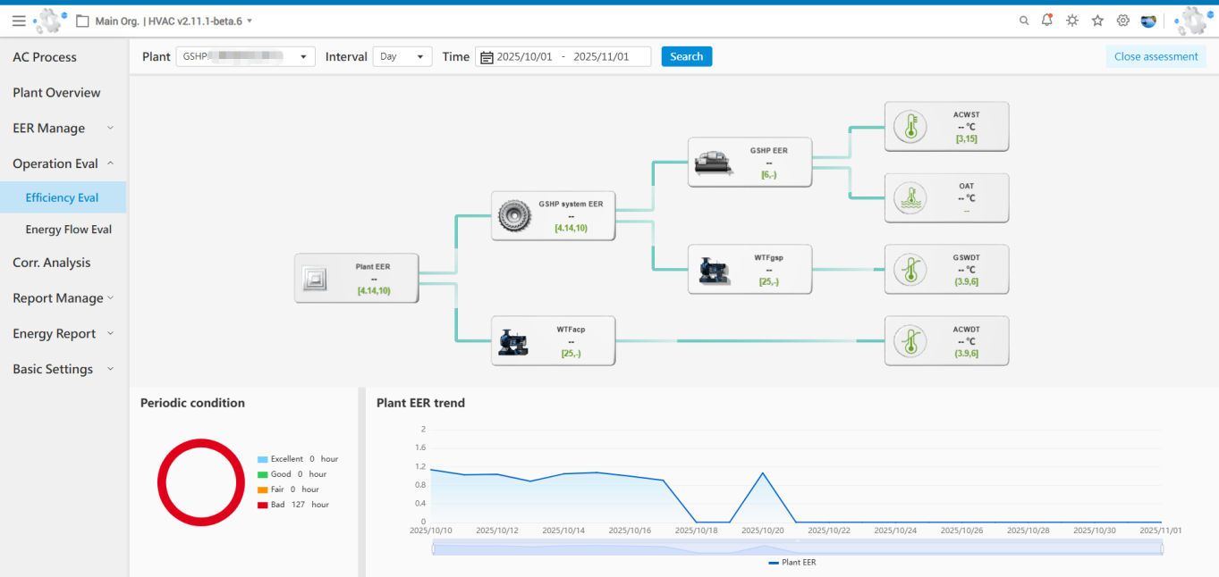Expand the EER Manage sidebar section
This screenshot has width=1219, height=577.
click(62, 128)
